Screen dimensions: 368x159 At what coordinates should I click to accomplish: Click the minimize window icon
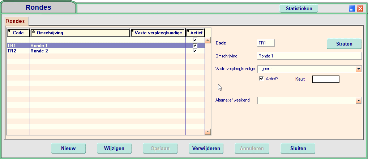[x=352, y=9]
